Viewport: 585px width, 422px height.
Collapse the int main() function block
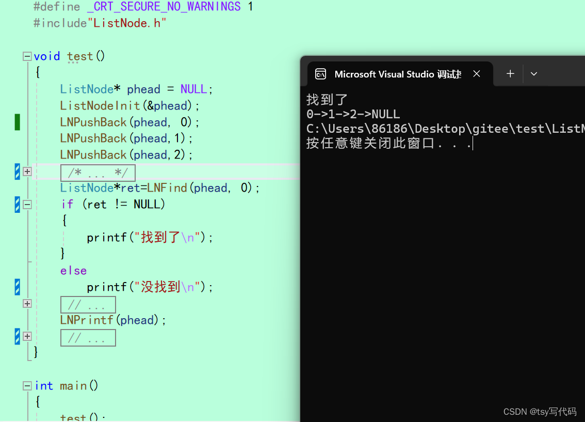tap(27, 386)
